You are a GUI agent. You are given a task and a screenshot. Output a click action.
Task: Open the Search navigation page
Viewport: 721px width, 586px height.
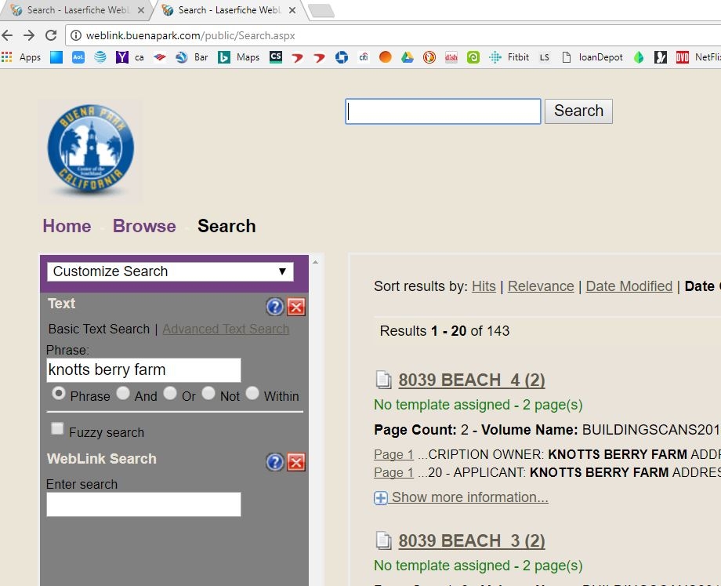click(x=226, y=226)
